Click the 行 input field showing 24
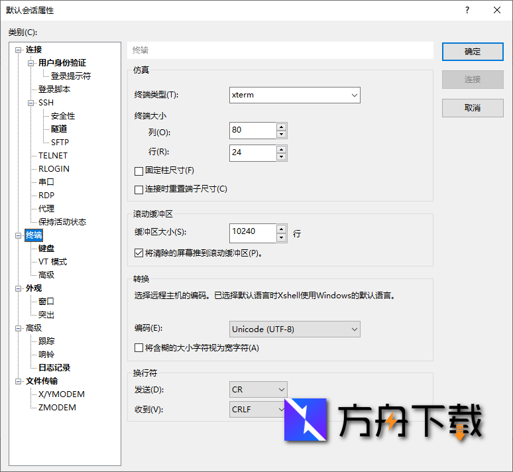 [253, 152]
